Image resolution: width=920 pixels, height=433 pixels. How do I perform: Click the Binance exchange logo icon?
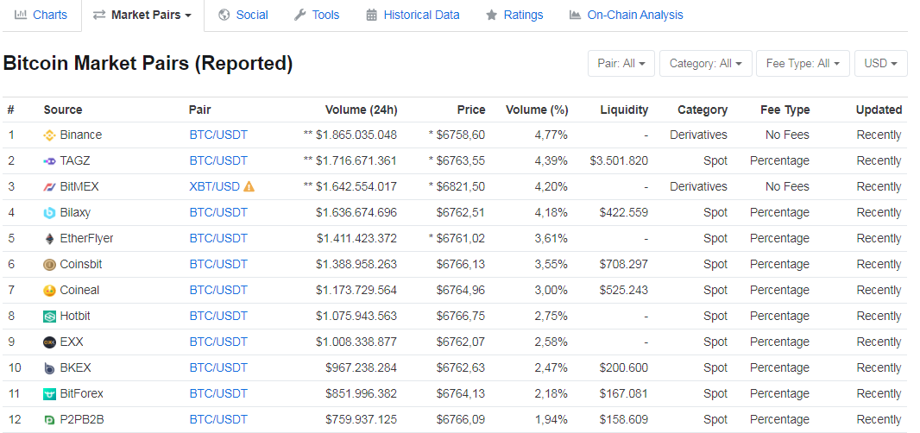pyautogui.click(x=50, y=135)
